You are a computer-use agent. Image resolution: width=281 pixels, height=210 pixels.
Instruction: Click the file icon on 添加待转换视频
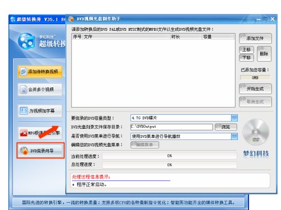click(24, 72)
